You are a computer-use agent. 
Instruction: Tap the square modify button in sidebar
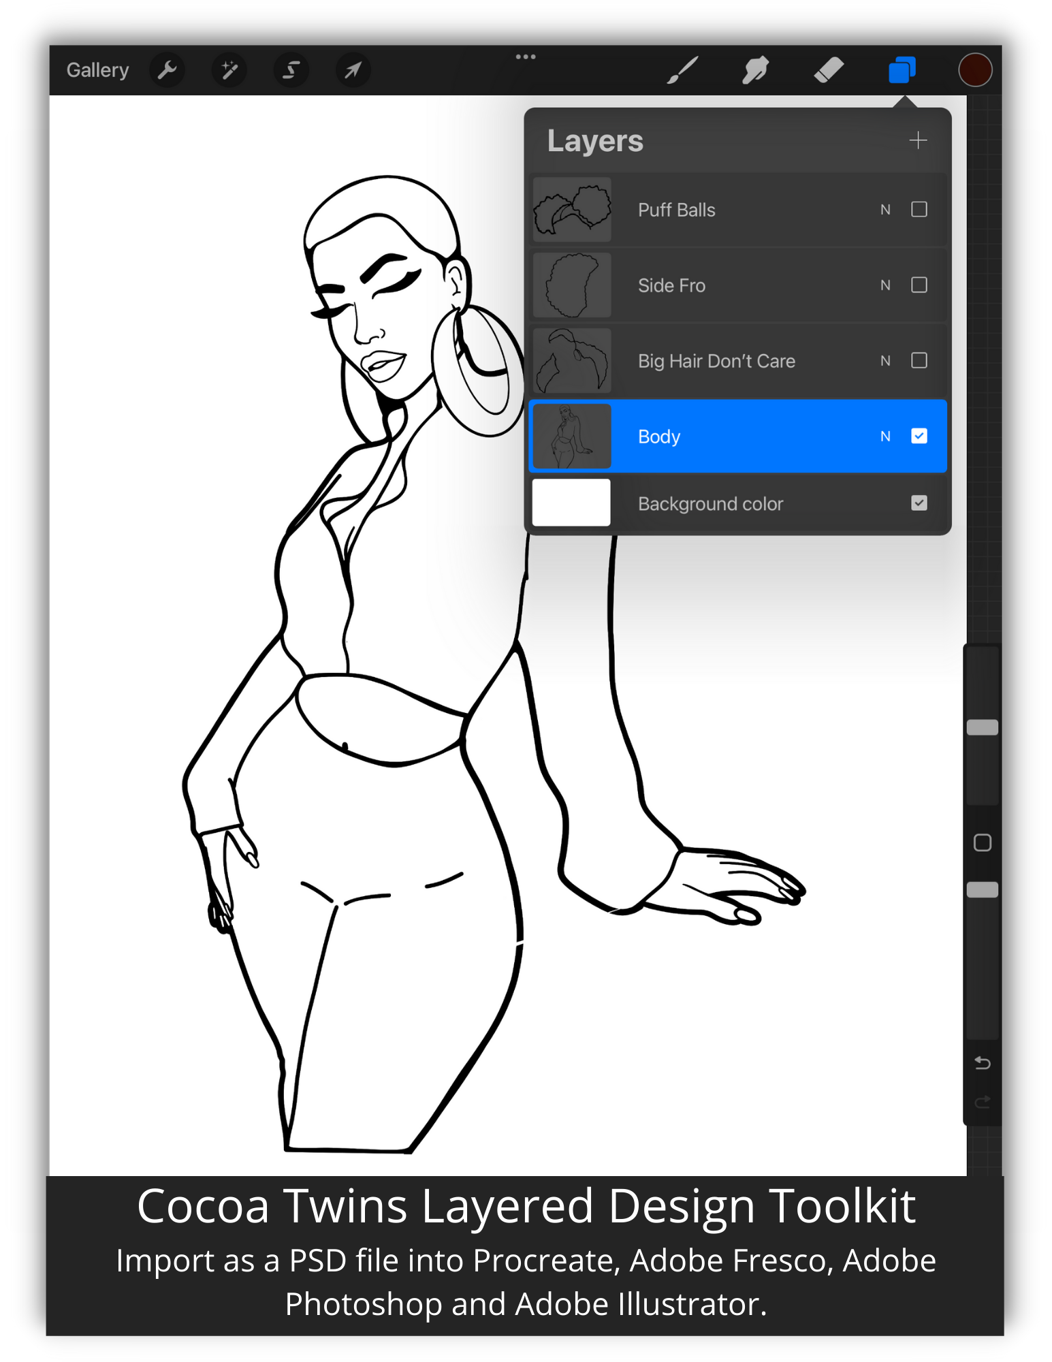click(x=983, y=842)
